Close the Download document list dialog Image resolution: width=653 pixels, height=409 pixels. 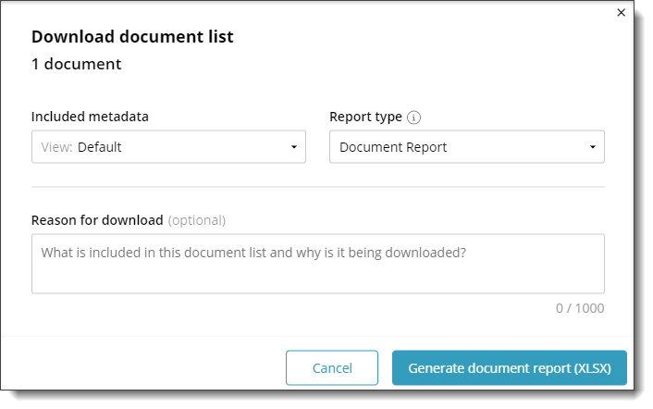621,13
